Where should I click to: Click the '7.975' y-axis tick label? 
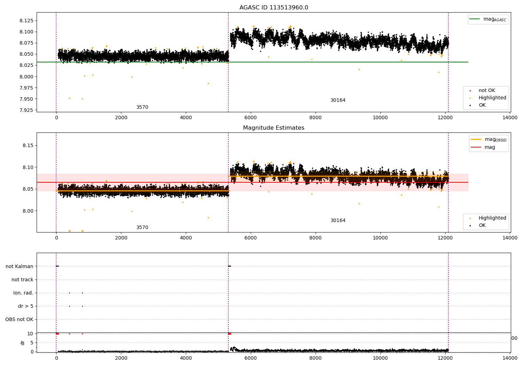[26, 88]
